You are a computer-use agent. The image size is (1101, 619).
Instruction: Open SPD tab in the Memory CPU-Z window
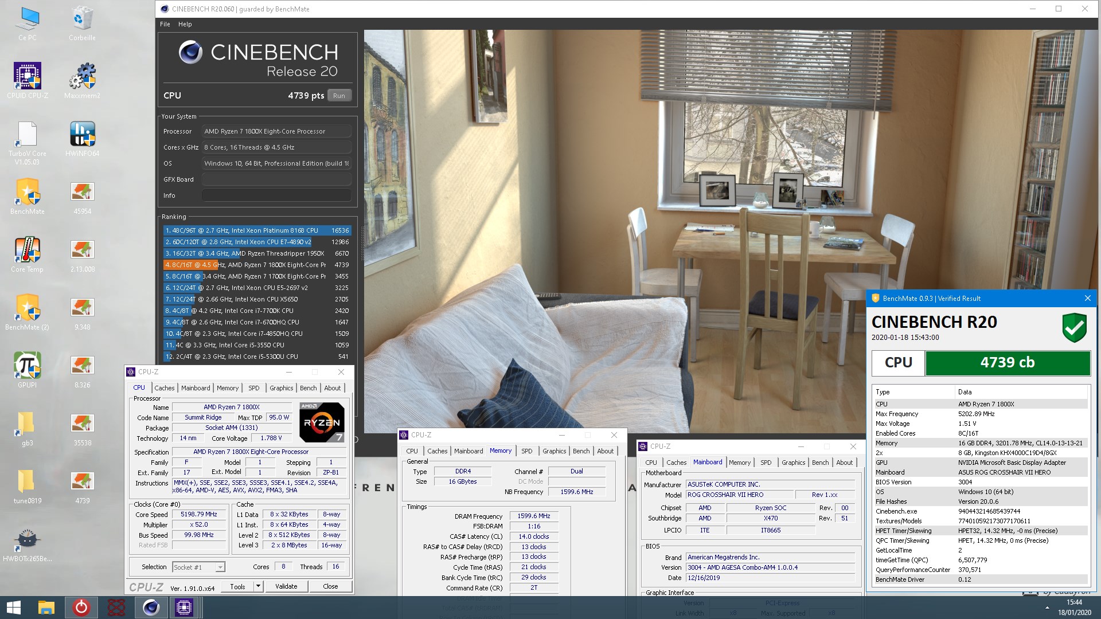[526, 451]
